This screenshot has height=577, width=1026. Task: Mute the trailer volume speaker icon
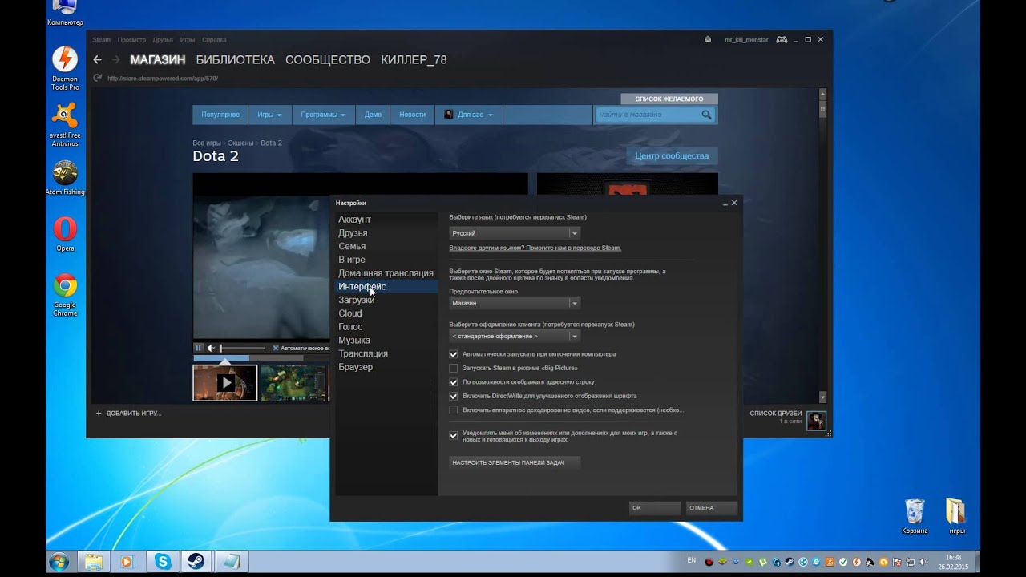pos(212,348)
